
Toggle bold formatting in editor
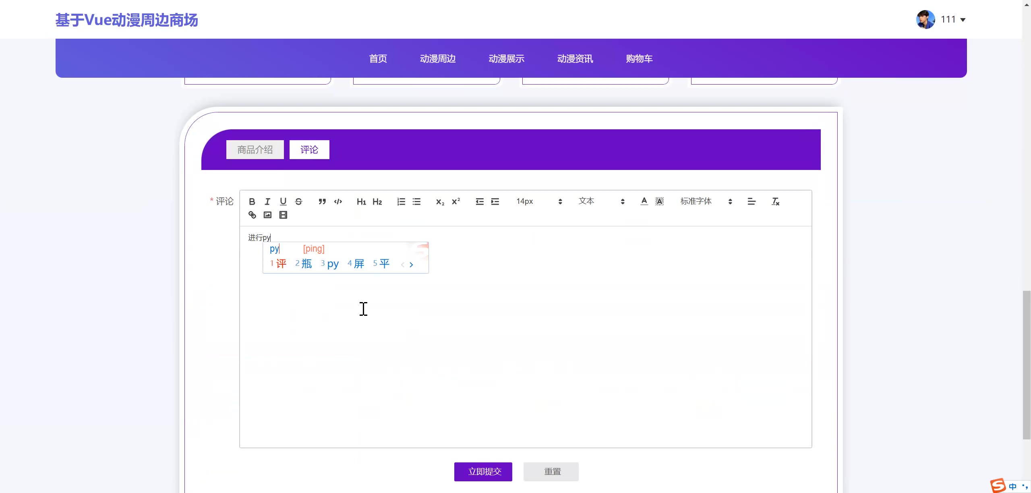point(252,201)
